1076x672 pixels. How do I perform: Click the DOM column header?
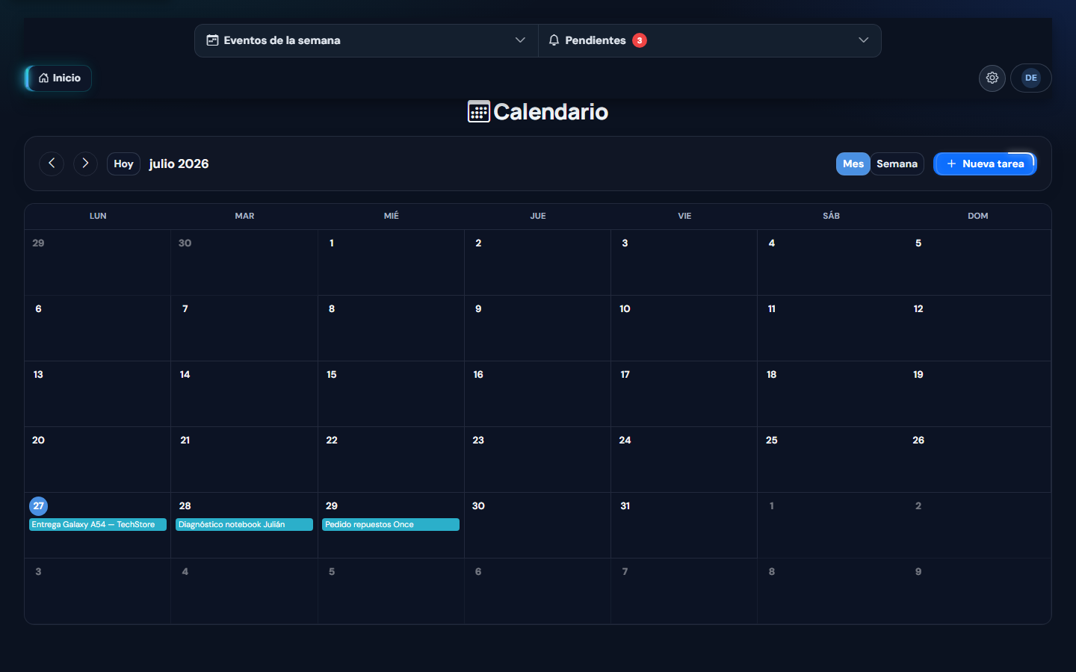tap(978, 216)
